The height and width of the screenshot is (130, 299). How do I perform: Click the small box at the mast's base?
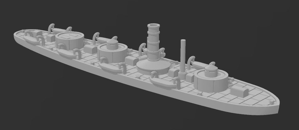190,77
